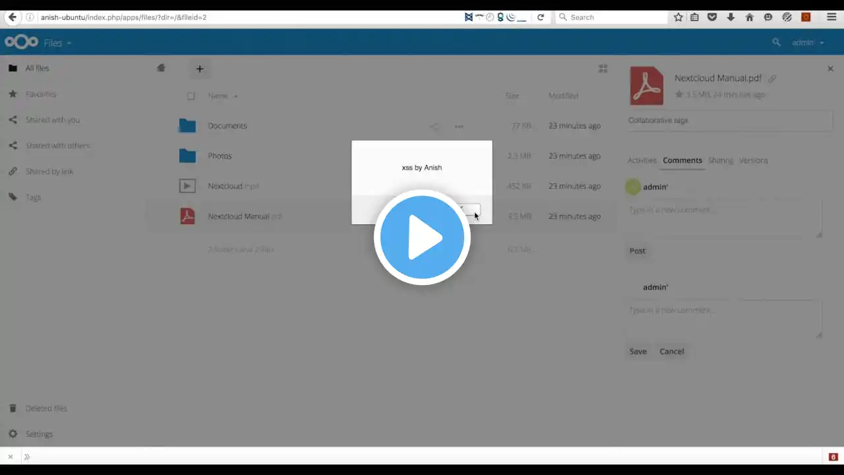Play the video with center button
Image resolution: width=844 pixels, height=475 pixels.
click(x=422, y=237)
